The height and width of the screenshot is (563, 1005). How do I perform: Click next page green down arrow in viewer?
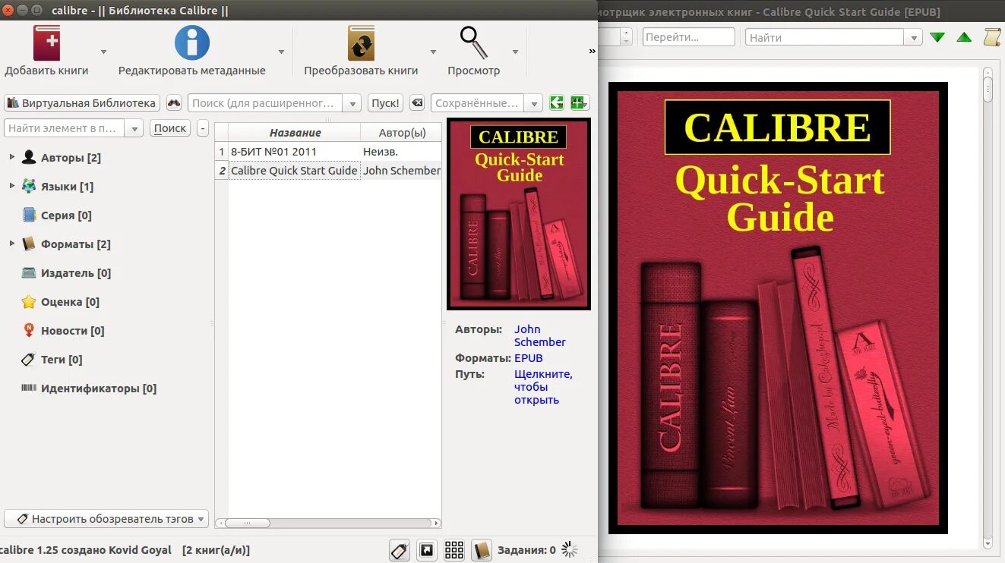(937, 37)
